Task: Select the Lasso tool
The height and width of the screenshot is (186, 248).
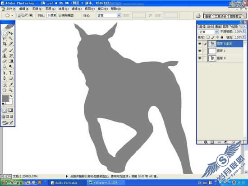Action: (x=5, y=38)
